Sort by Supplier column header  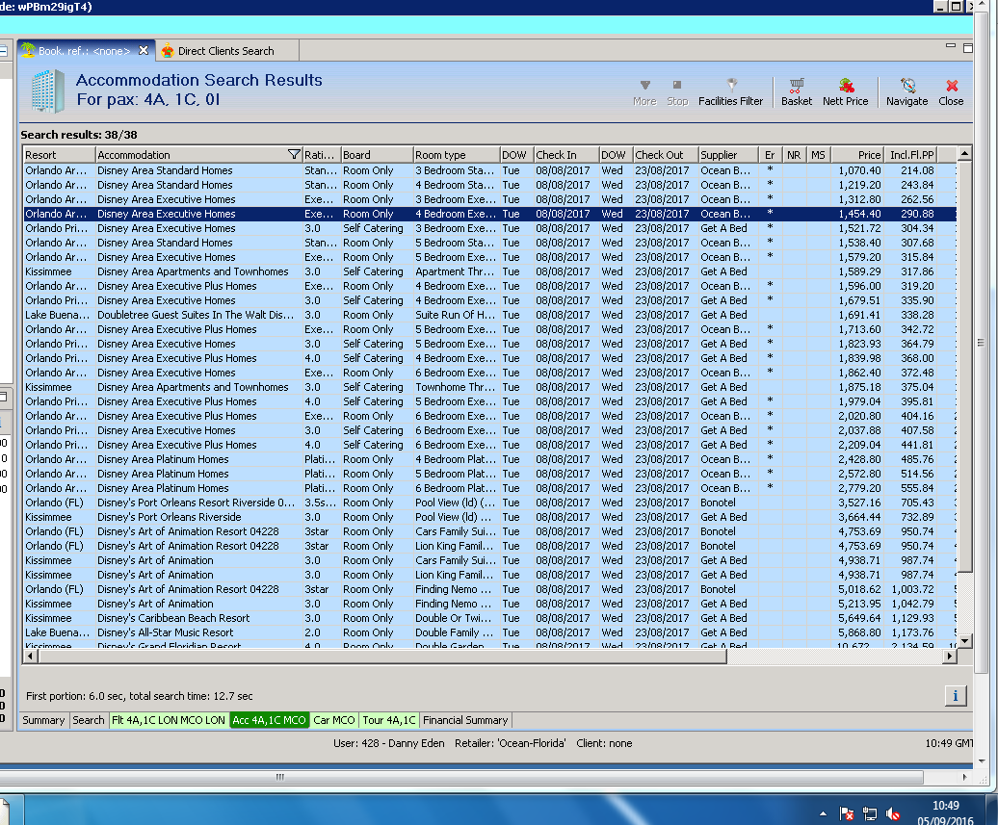tap(727, 155)
